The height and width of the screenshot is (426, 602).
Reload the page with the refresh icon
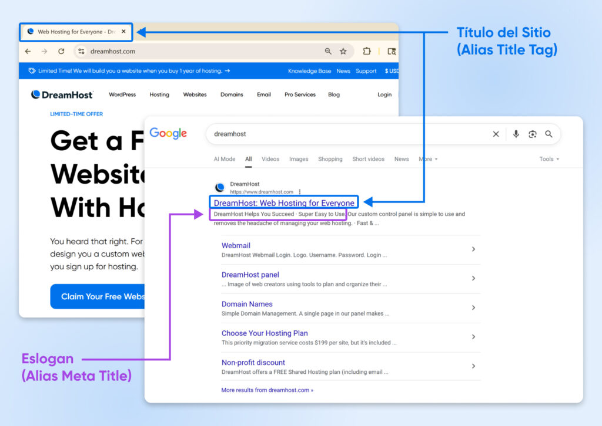(61, 52)
